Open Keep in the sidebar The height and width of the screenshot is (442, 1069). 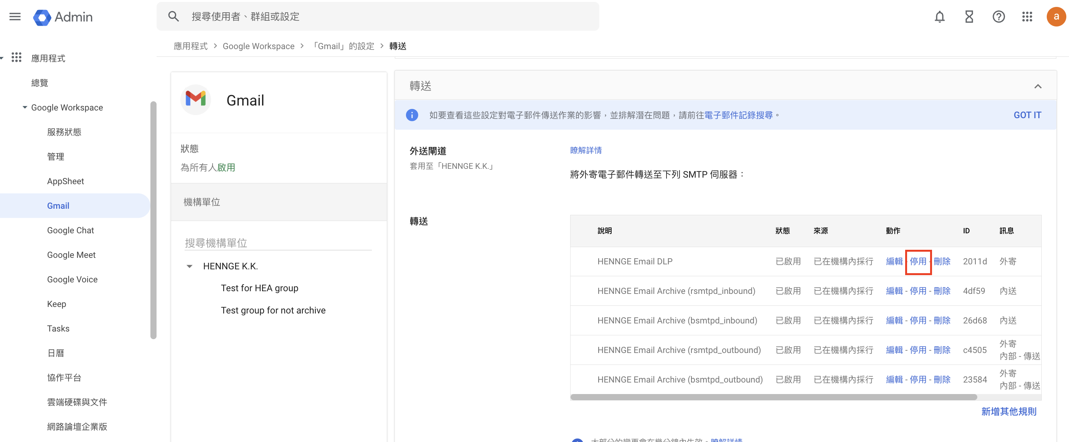56,304
